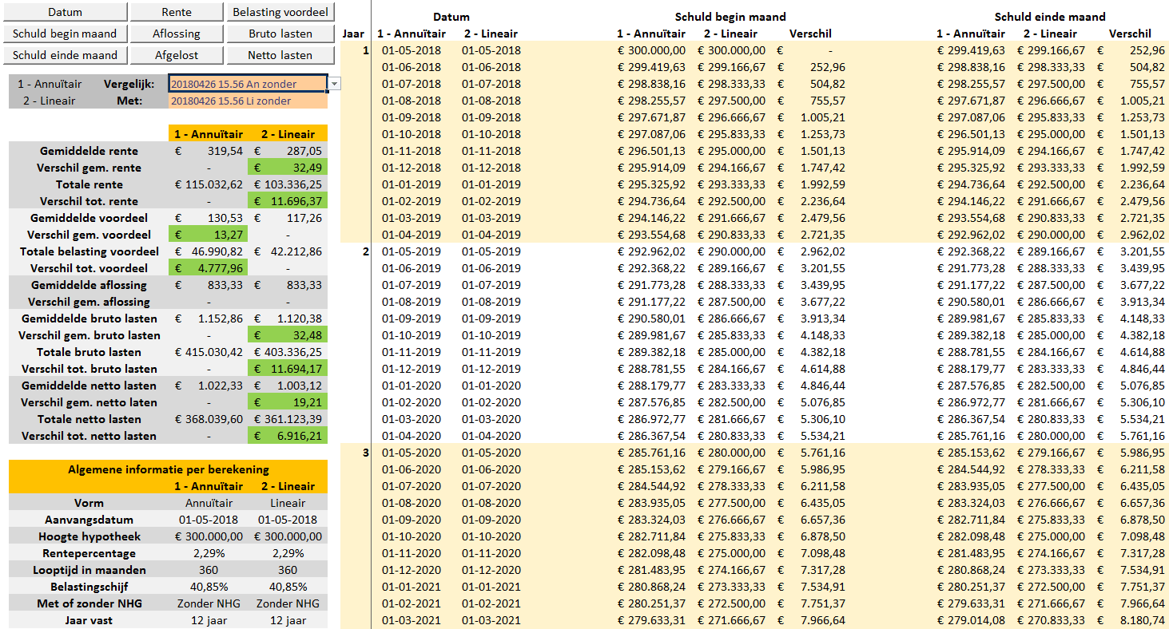The image size is (1169, 629).
Task: Click the average rente value 319,54
Action: coord(208,151)
